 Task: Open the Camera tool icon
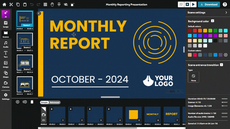(6, 84)
